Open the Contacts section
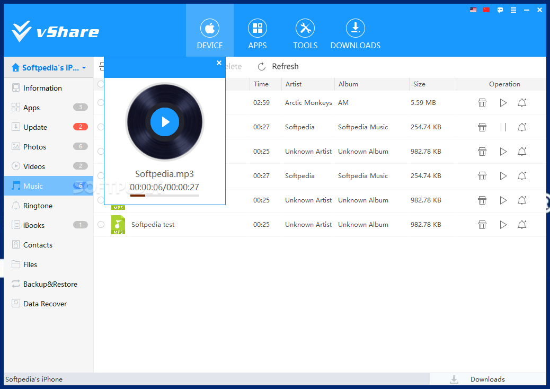The width and height of the screenshot is (550, 389). [49, 245]
